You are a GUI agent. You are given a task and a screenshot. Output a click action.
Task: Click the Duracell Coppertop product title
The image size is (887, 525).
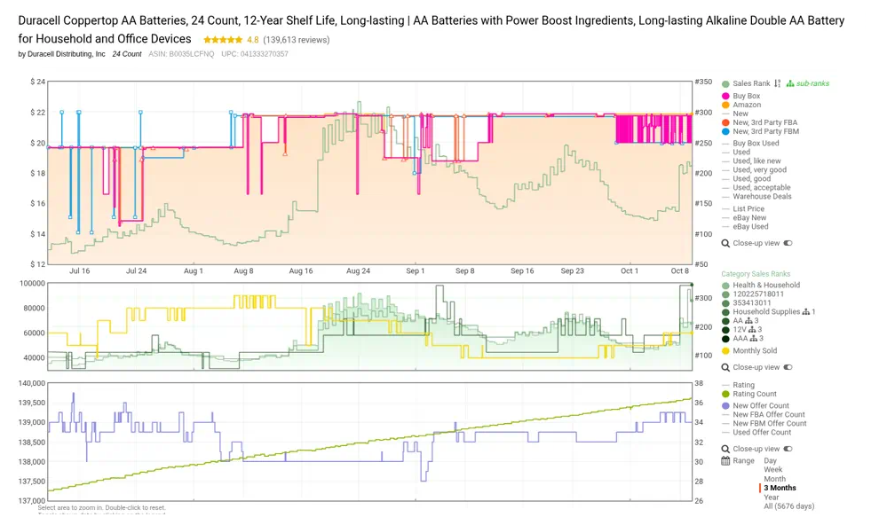pos(431,29)
